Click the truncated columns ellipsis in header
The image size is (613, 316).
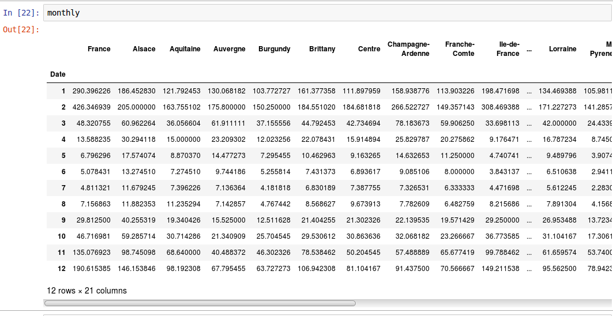pos(529,50)
